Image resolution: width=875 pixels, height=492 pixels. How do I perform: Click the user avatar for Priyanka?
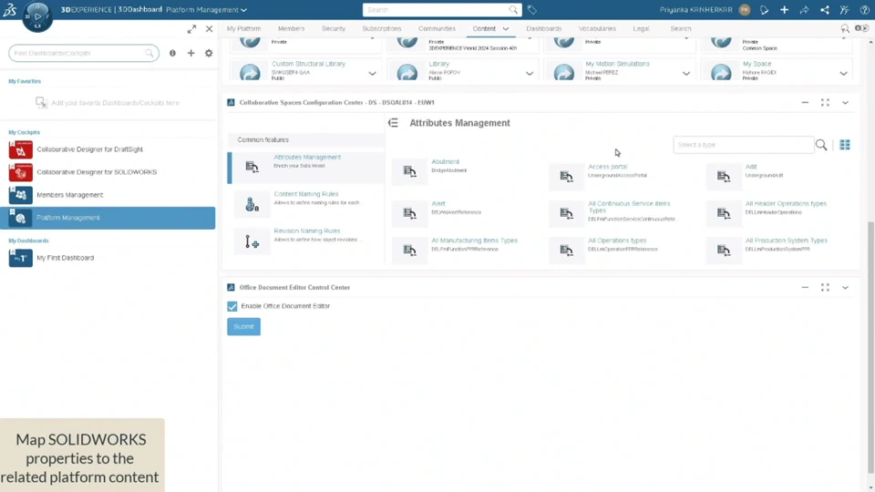[x=745, y=9]
